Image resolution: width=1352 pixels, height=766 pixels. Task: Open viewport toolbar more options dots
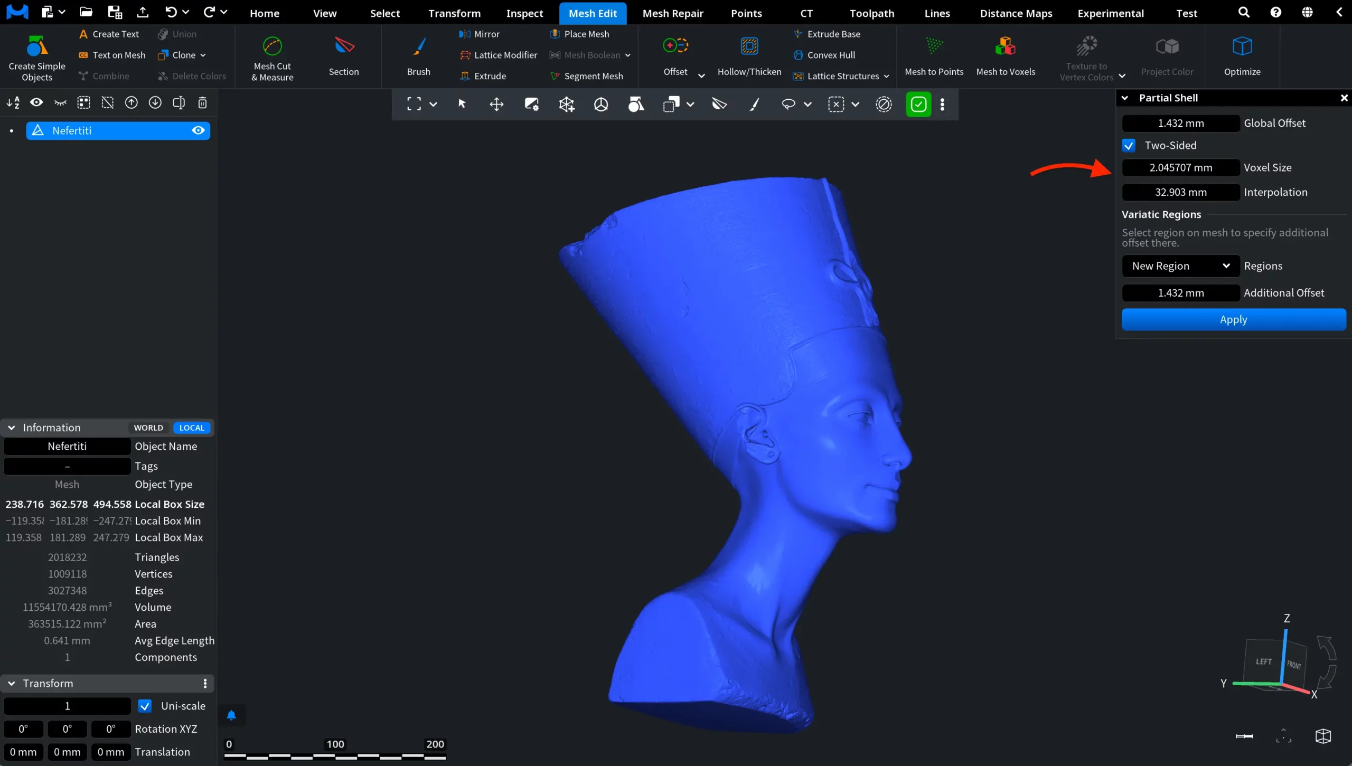pyautogui.click(x=942, y=104)
